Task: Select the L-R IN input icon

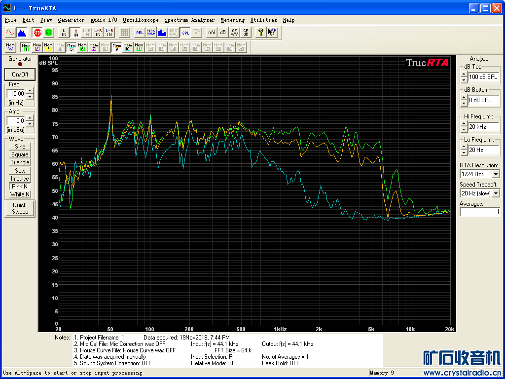Action: [x=109, y=33]
